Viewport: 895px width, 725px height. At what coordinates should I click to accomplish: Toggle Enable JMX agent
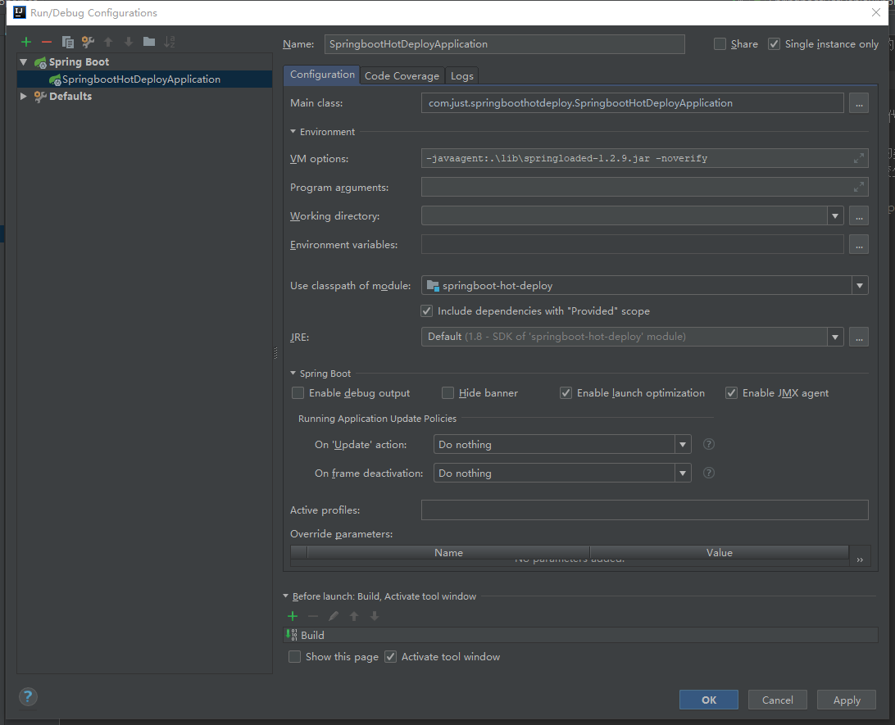(731, 393)
